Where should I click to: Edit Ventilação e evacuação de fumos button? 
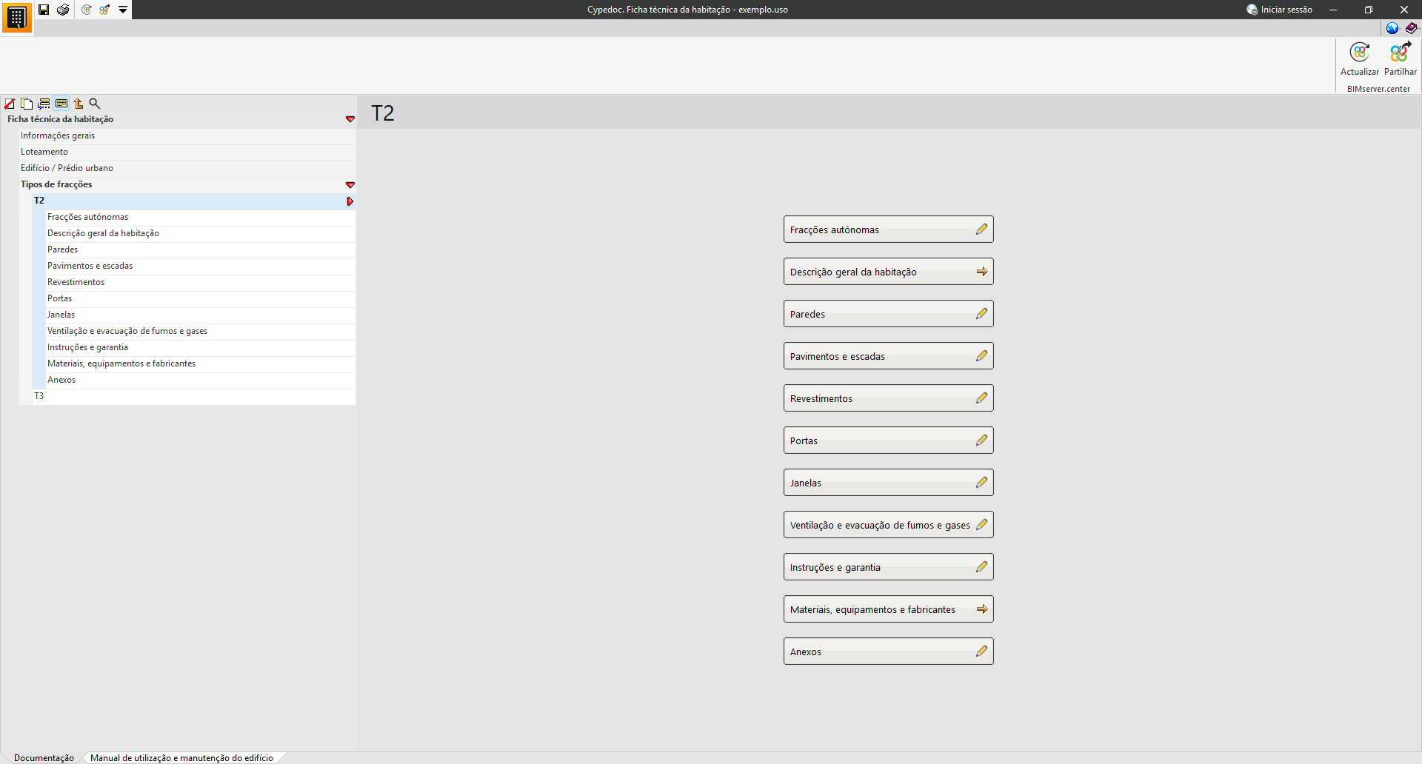click(x=889, y=525)
